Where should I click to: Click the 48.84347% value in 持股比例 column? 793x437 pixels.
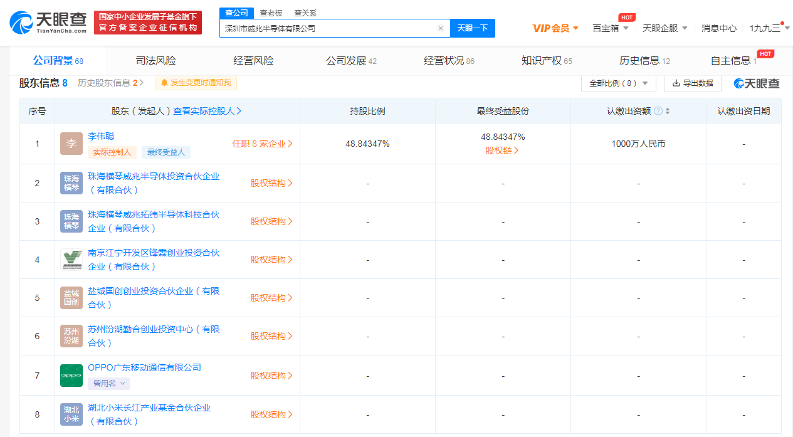click(x=367, y=144)
